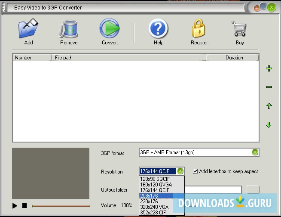
Task: Click the Register padlock icon
Action: point(199,28)
